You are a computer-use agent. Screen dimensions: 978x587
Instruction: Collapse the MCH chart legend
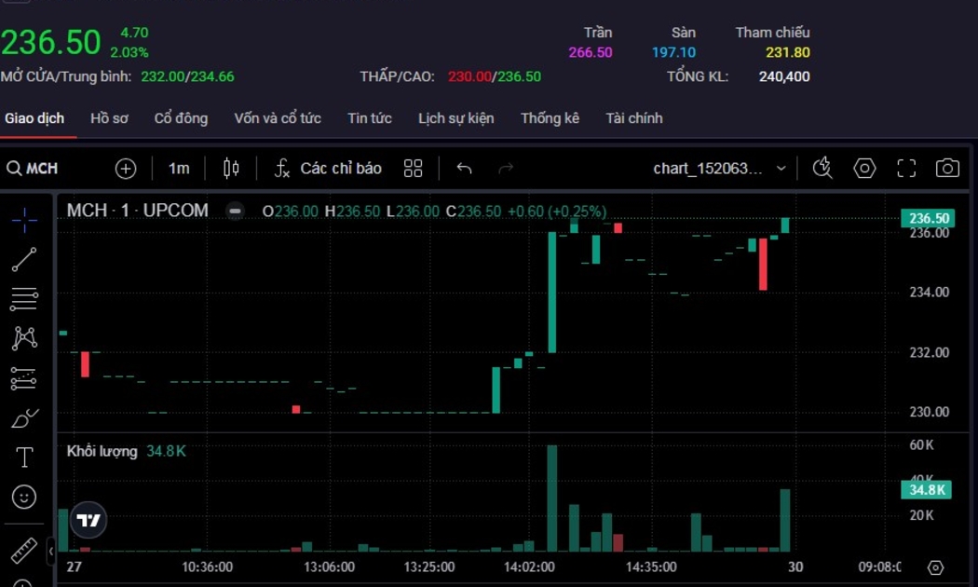(x=236, y=212)
